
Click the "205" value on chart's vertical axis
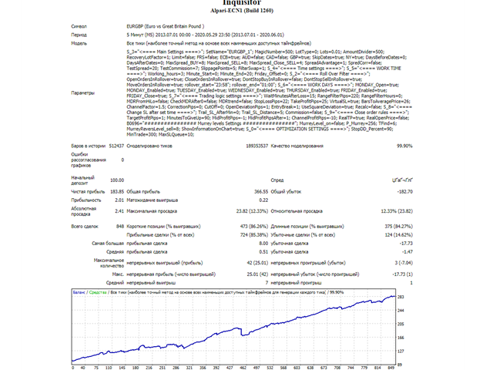point(401,324)
